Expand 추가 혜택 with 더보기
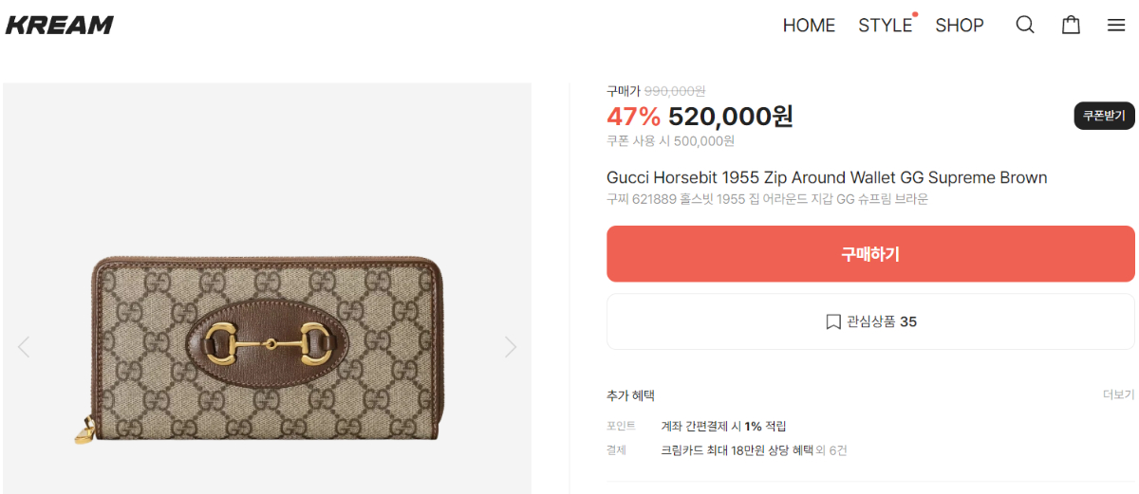The image size is (1139, 494). point(1118,395)
